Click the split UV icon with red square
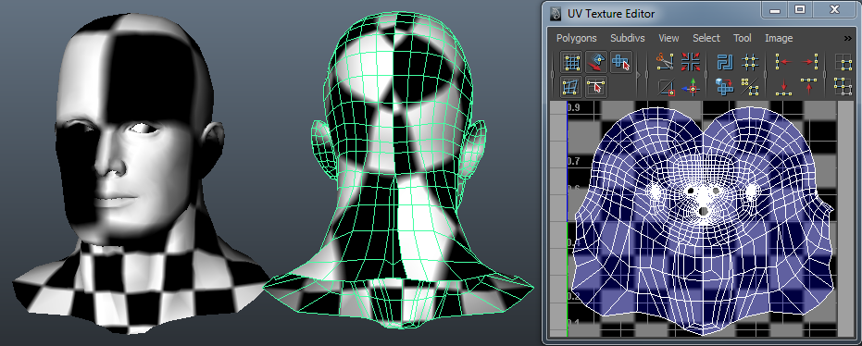Image resolution: width=862 pixels, height=346 pixels. point(667,87)
